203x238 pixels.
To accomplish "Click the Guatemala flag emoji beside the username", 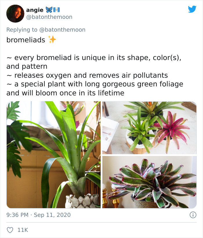I will tap(57, 9).
